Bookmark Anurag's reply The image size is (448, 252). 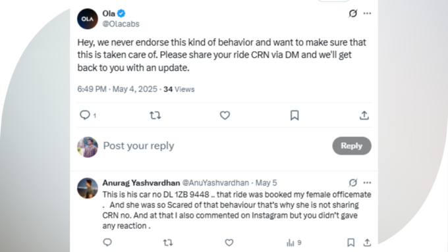(351, 243)
